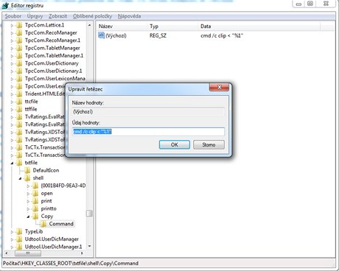Select the ttffile folder icon

coord(19,109)
